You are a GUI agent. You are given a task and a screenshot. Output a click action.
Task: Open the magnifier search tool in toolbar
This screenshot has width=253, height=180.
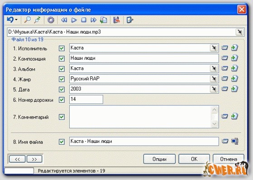(27, 20)
